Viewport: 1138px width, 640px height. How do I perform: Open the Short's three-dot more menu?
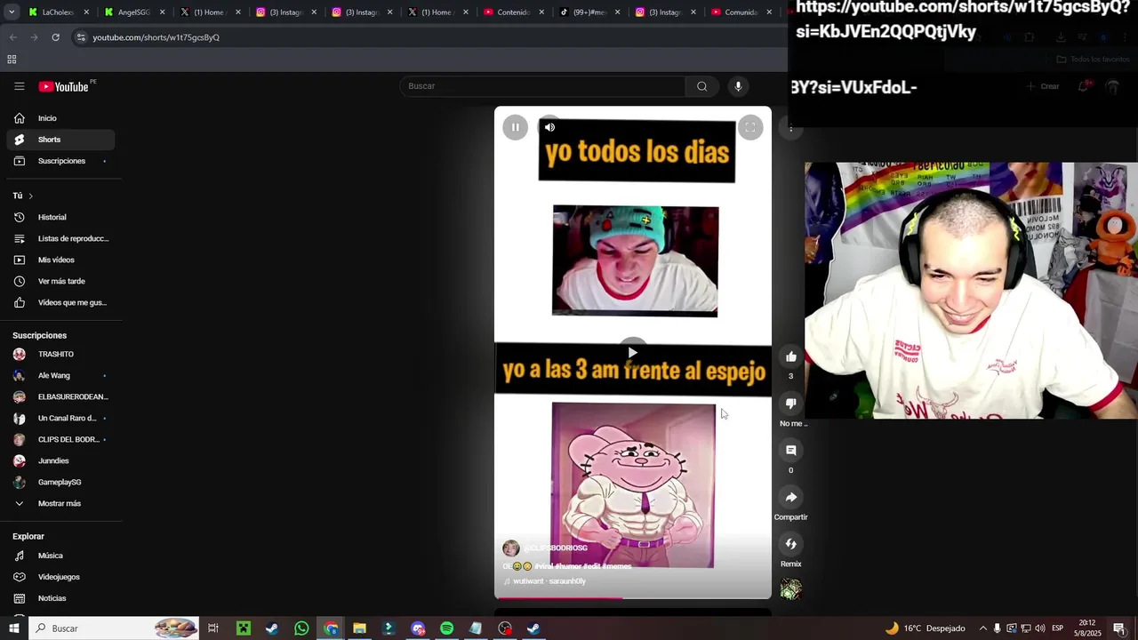[x=790, y=128]
